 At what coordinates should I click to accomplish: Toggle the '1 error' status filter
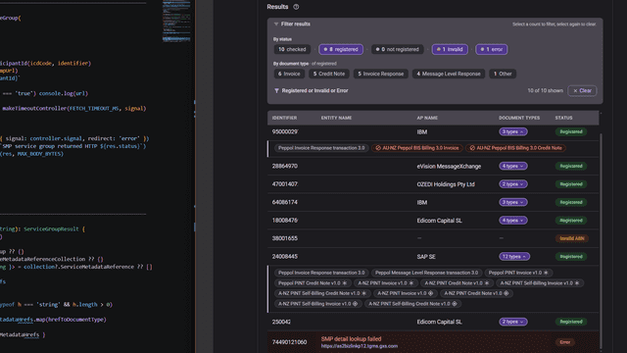point(492,49)
